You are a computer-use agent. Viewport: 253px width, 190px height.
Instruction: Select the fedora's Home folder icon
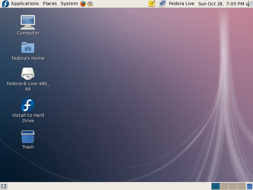pos(28,48)
